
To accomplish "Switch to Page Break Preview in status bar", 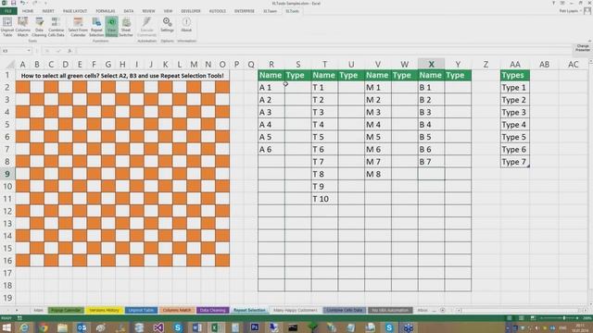I will pyautogui.click(x=533, y=318).
